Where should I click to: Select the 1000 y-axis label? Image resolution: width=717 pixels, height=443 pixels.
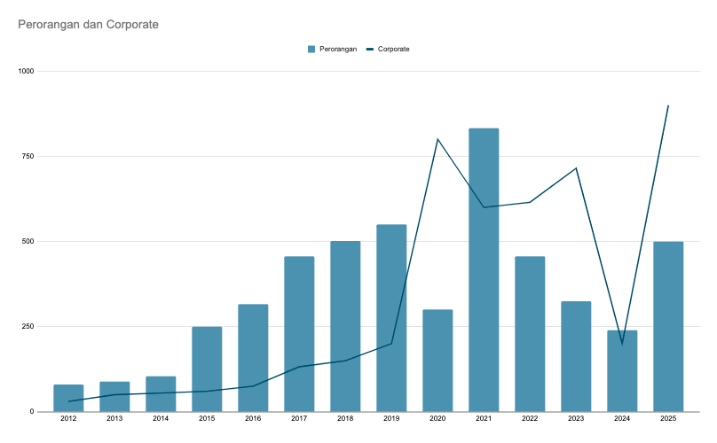(26, 71)
